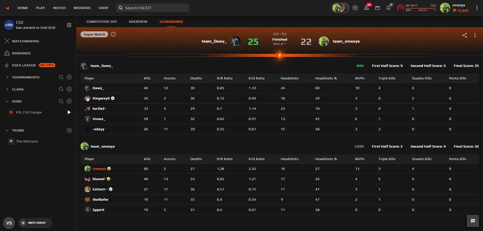Open player -odayy profile
The width and height of the screenshot is (483, 231).
coord(99,130)
